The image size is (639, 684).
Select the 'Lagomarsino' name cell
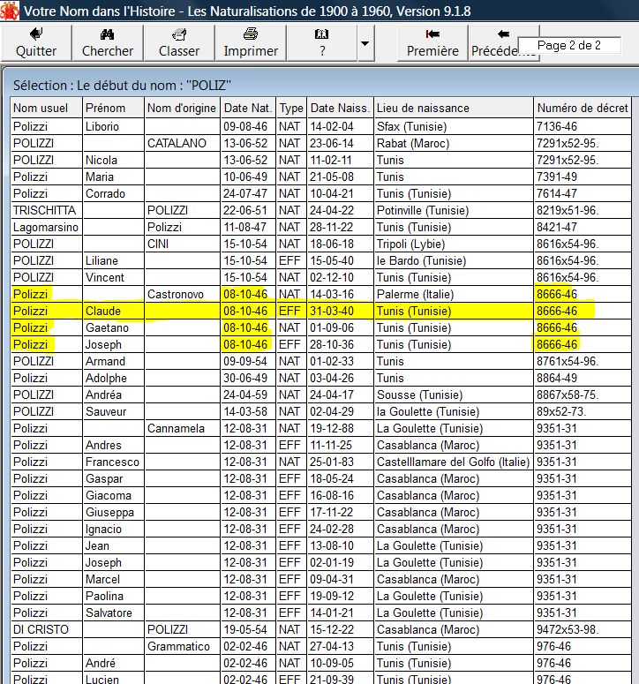pos(46,228)
